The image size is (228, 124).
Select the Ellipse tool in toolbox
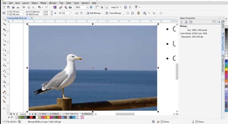(x=4, y=55)
